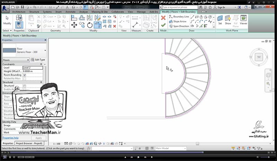The image size is (277, 161).
Task: Click the Align tool in Modify panel
Action: pyautogui.click(x=74, y=18)
